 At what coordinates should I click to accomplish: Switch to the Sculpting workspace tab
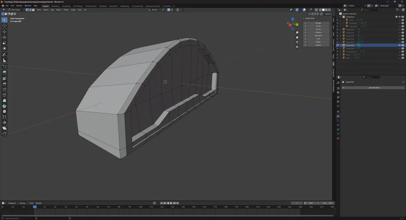[x=66, y=6]
